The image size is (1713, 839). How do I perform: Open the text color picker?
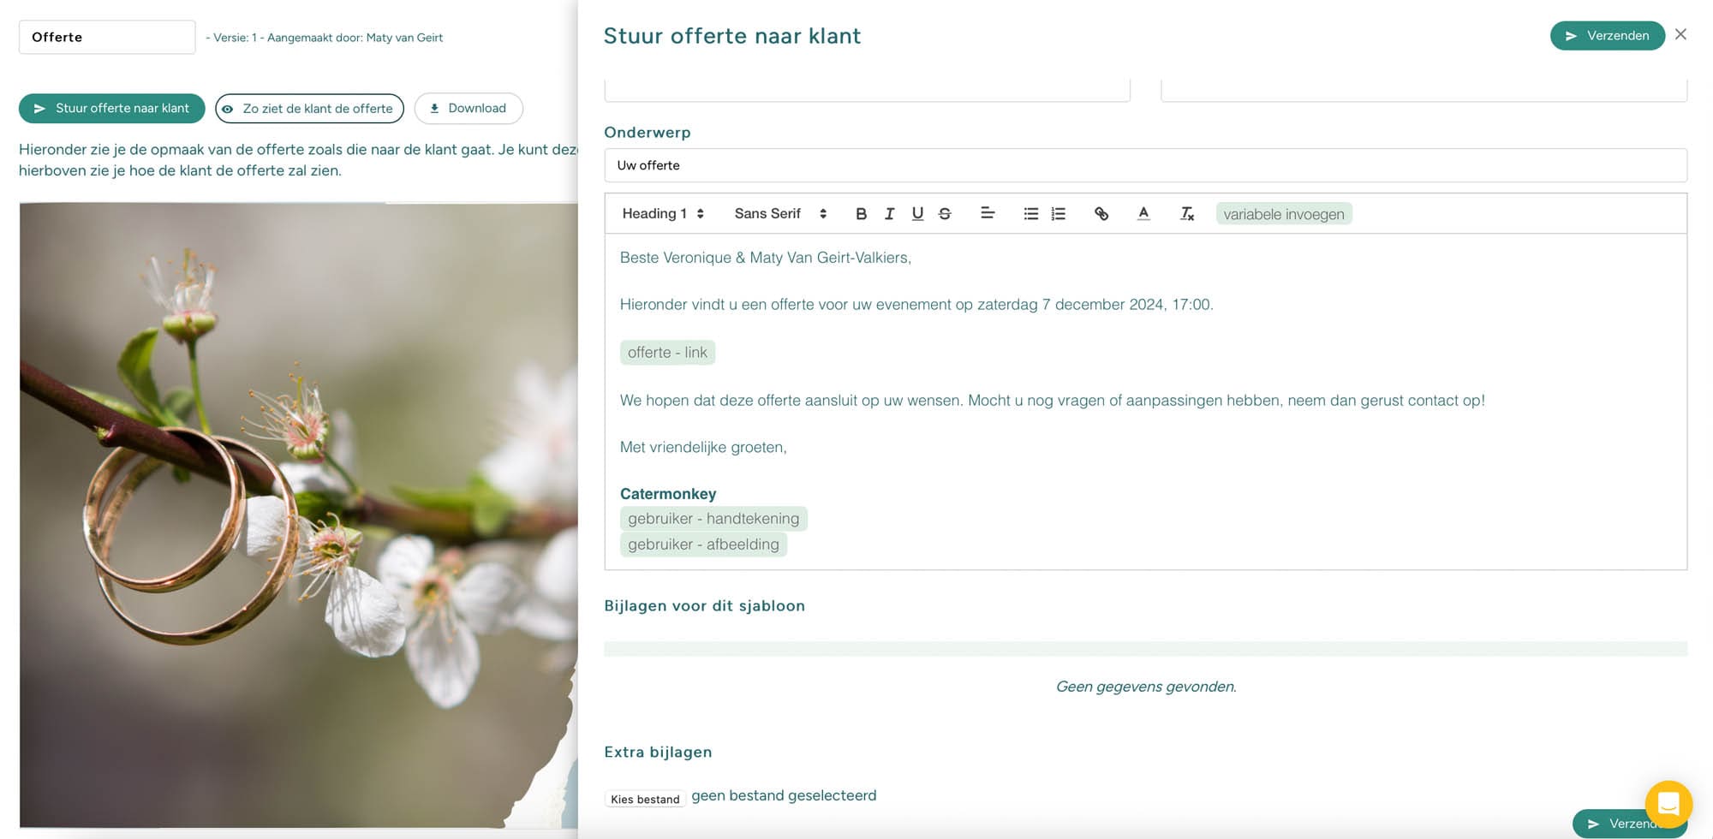pos(1143,214)
